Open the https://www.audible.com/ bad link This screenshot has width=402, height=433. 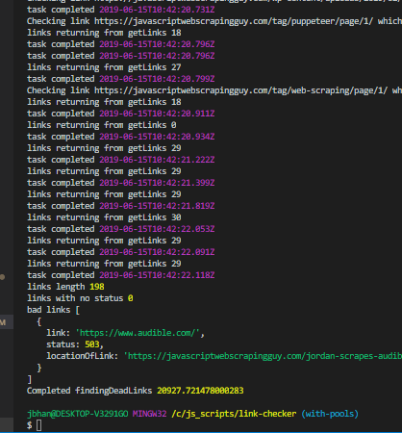(x=138, y=333)
